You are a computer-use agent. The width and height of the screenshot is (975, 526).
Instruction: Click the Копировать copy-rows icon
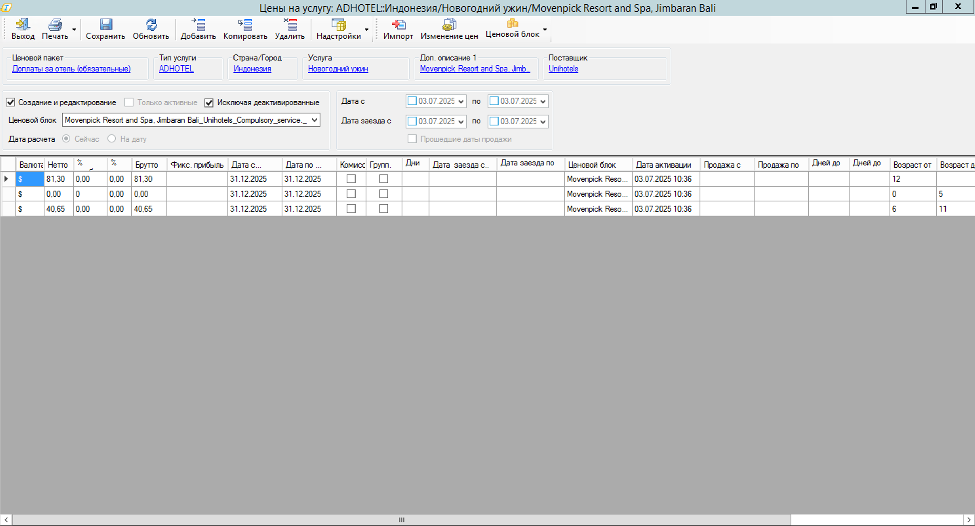(x=245, y=24)
